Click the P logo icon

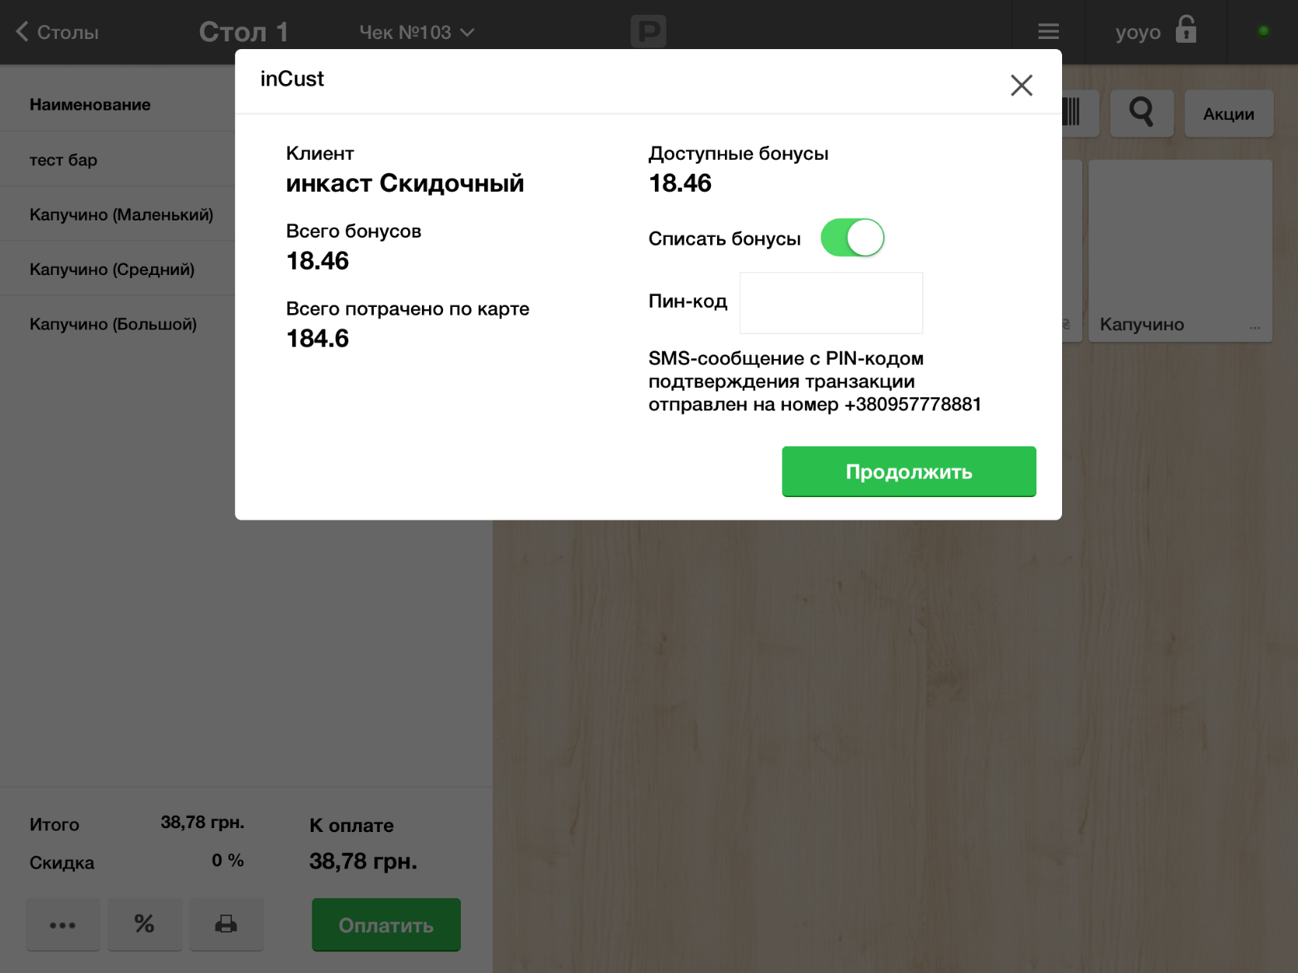(648, 32)
